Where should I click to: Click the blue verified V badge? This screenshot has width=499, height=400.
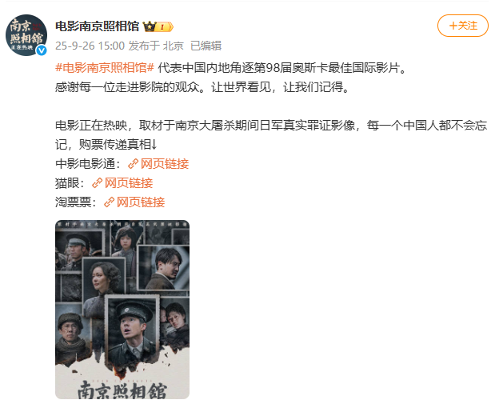coord(42,50)
